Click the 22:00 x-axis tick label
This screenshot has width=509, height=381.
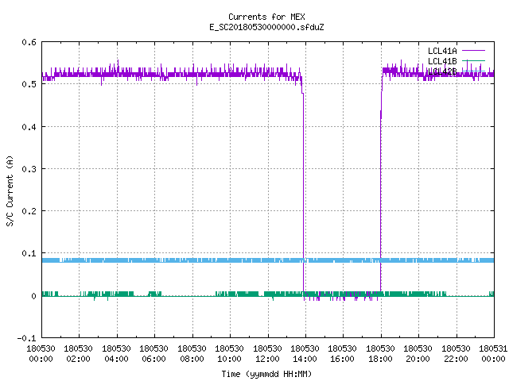click(x=456, y=359)
